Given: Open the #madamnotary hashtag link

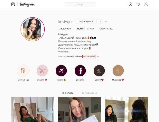Looking at the screenshot, I should click(x=83, y=41).
